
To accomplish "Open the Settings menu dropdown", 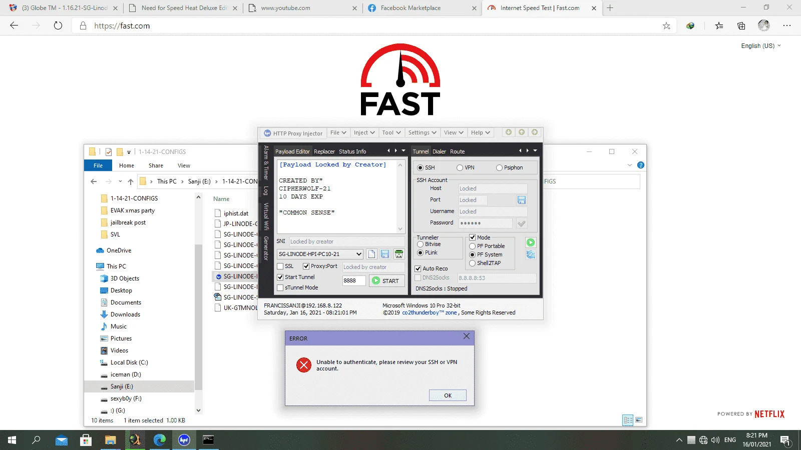I will coord(423,132).
